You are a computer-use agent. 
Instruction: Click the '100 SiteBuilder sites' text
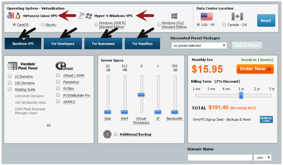coord(31,102)
